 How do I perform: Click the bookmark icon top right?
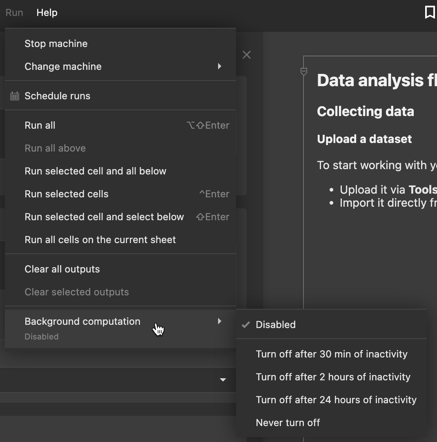tap(430, 12)
